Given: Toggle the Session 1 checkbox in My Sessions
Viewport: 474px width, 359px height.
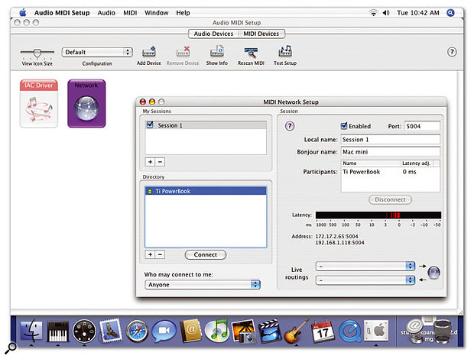Looking at the screenshot, I should tap(150, 125).
